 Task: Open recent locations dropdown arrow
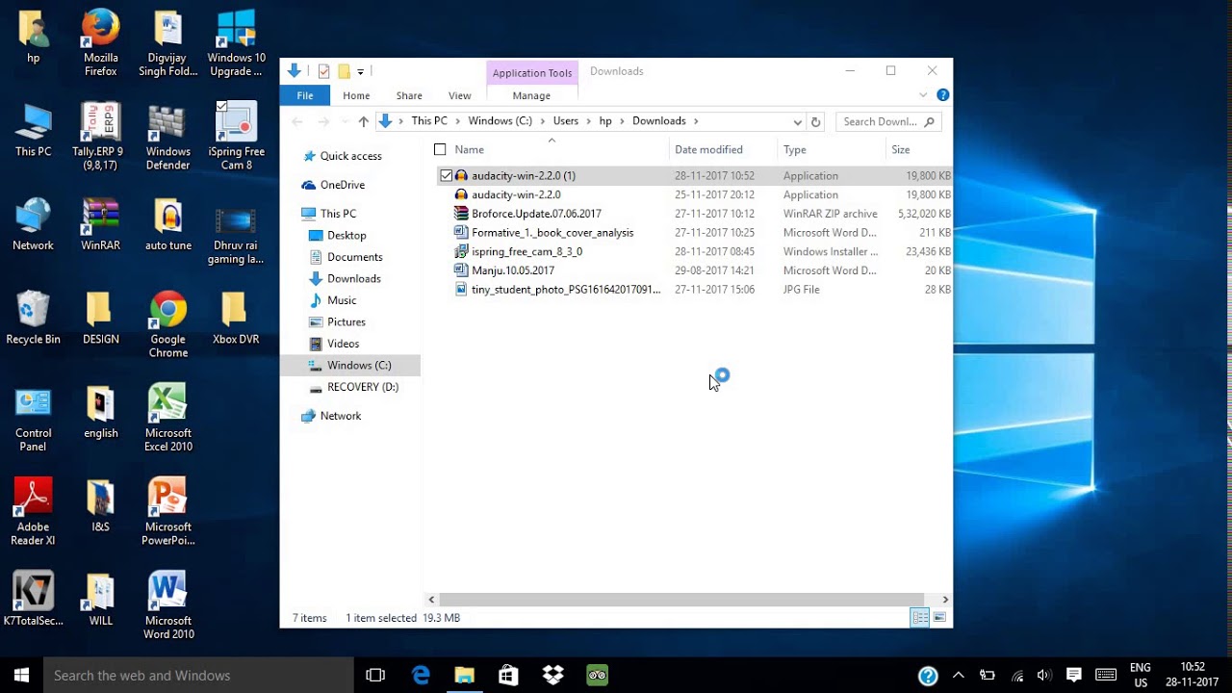coord(344,121)
